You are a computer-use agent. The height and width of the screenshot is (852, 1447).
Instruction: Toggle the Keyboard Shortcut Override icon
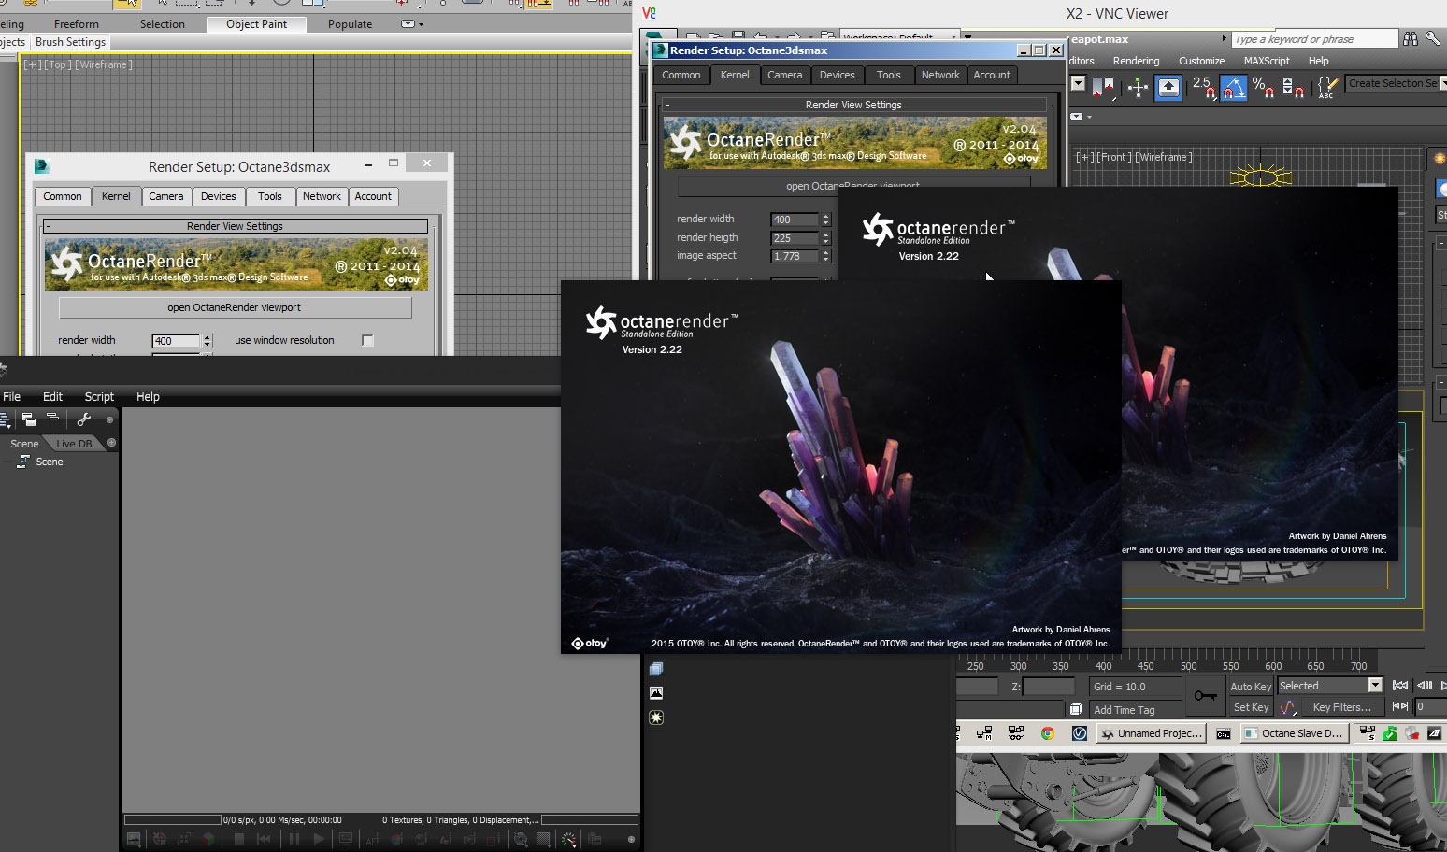click(1168, 87)
